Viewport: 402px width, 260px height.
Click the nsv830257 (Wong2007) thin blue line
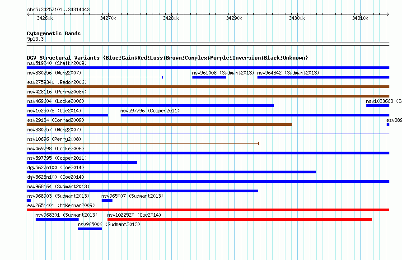[208, 134]
